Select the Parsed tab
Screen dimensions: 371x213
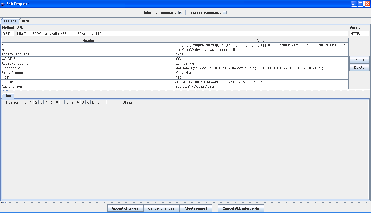point(10,21)
